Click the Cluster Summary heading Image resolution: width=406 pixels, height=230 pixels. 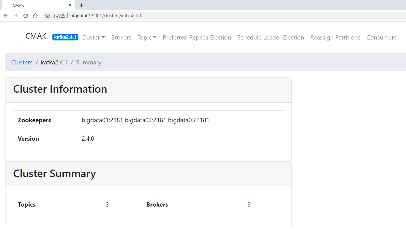[x=55, y=173]
